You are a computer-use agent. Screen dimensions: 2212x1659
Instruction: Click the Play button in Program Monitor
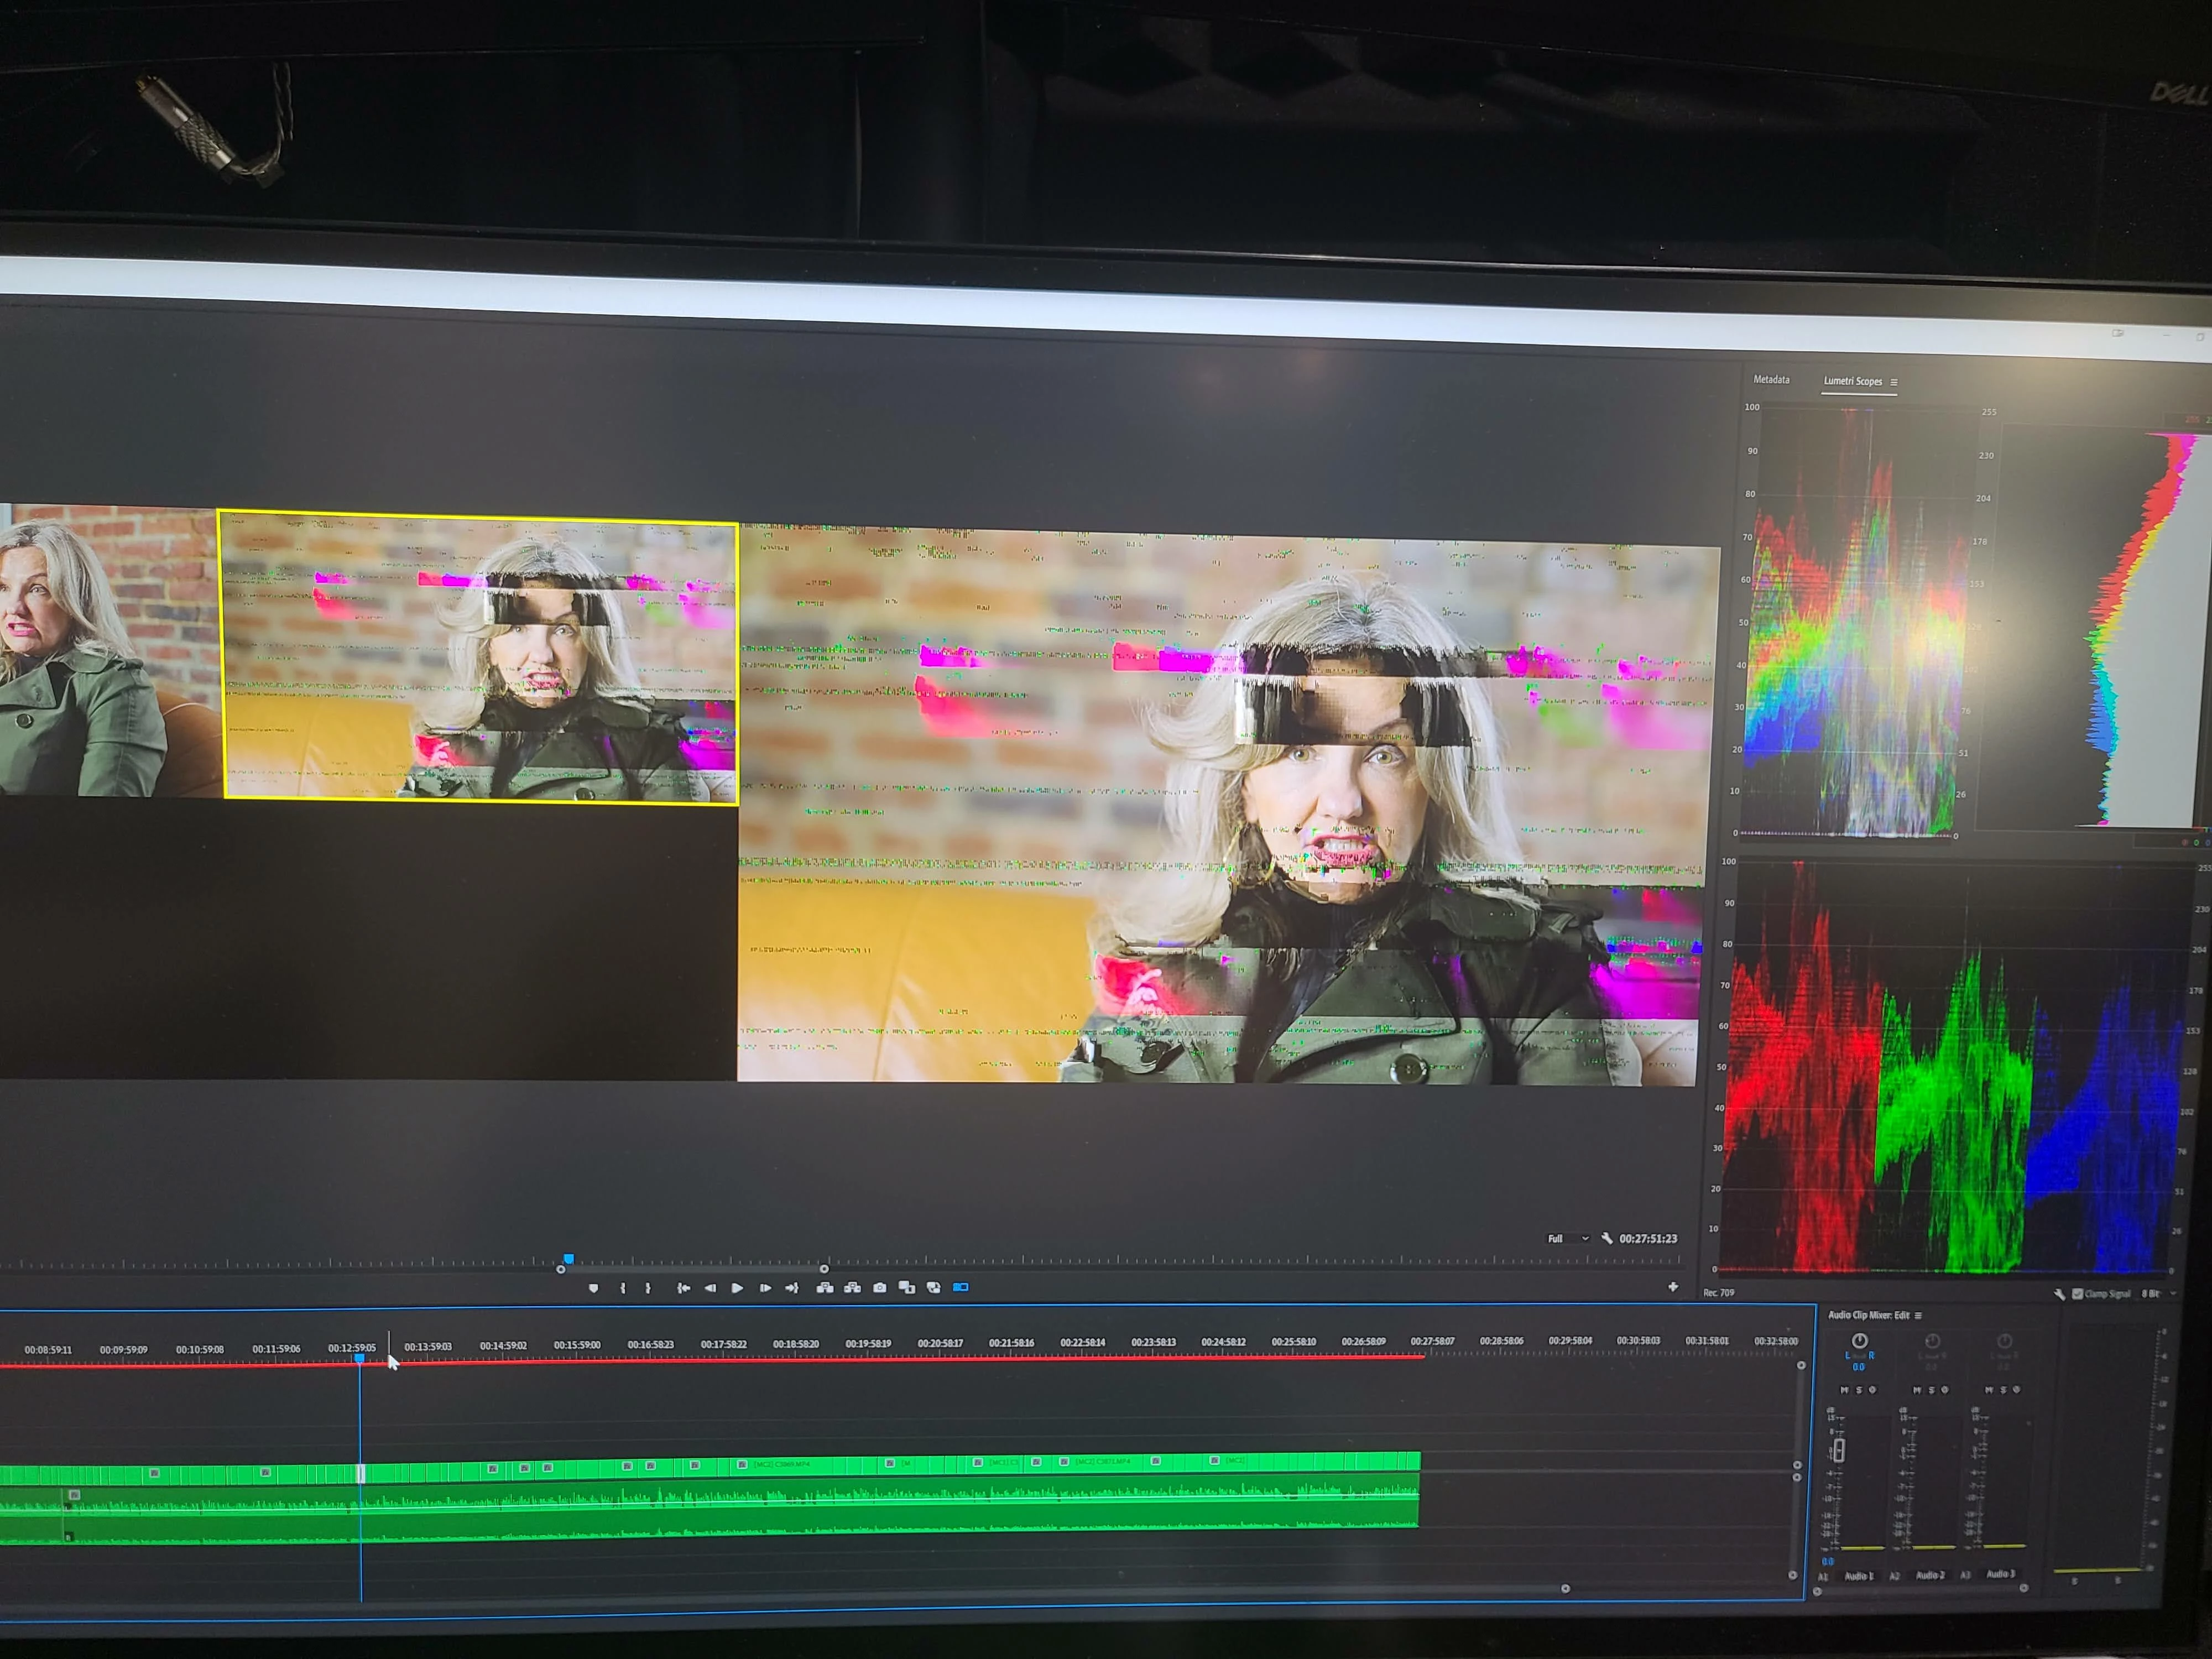[x=737, y=1288]
